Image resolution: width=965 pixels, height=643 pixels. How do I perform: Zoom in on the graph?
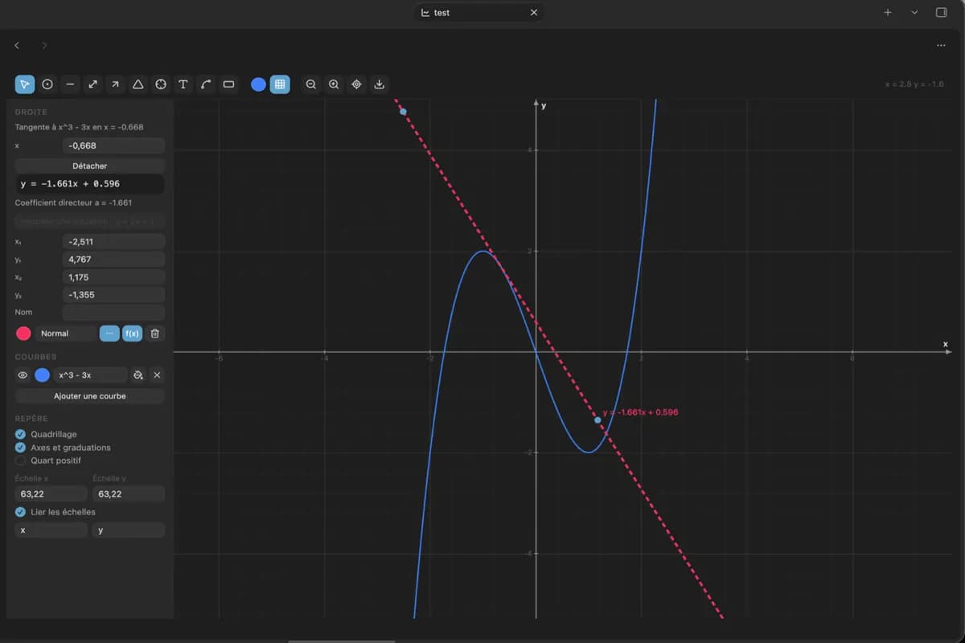[x=334, y=84]
